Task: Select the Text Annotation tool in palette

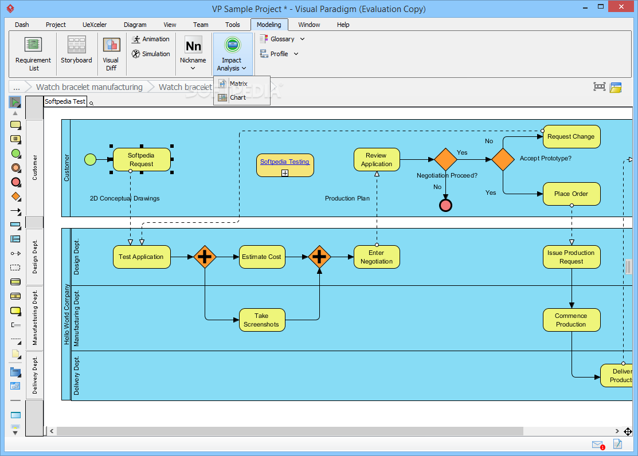Action: point(15,325)
